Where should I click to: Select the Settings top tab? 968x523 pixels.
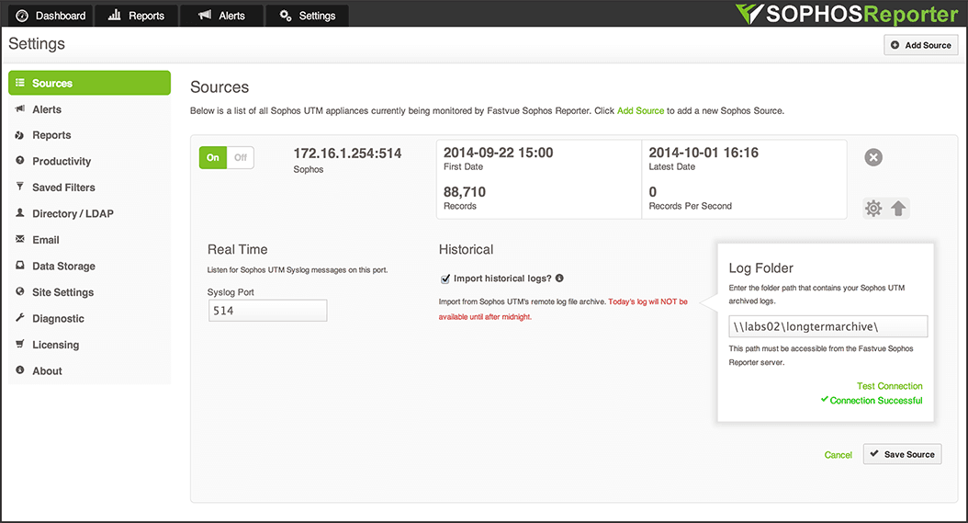tap(307, 16)
